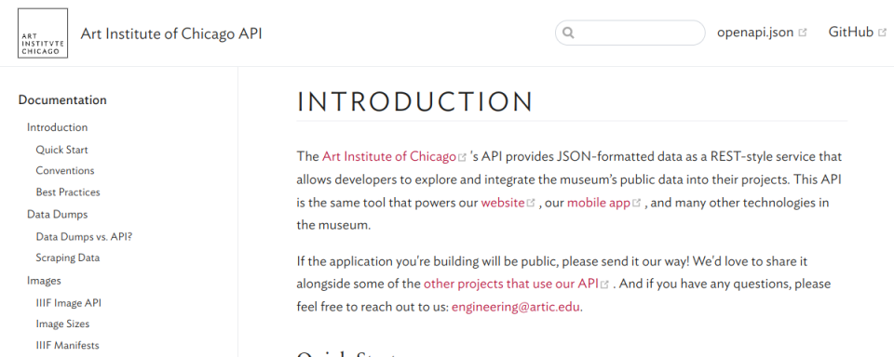This screenshot has height=357, width=894.
Task: Open Image Sizes sidebar item
Action: [x=62, y=324]
